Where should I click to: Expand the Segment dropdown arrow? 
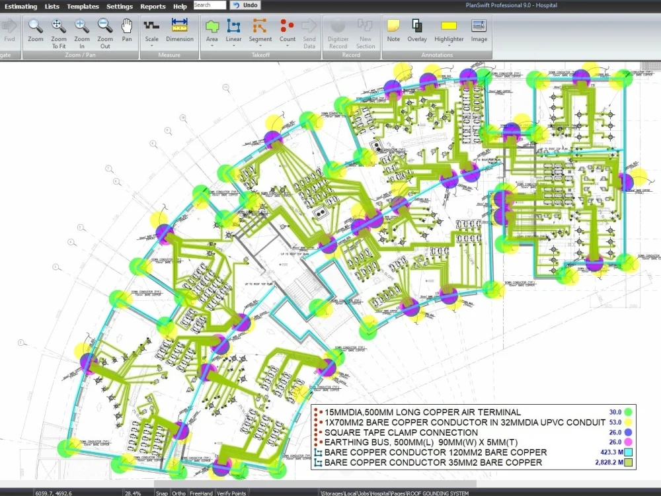click(260, 46)
